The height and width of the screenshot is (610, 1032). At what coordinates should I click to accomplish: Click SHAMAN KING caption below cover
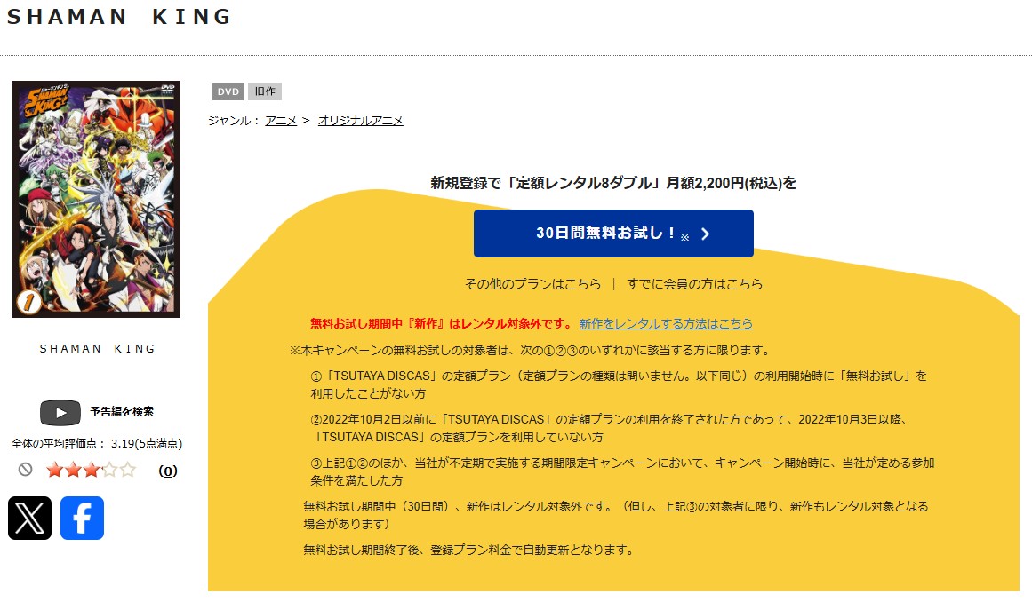point(98,349)
